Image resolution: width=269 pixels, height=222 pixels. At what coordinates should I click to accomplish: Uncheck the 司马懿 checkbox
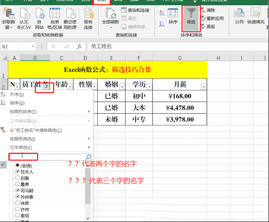coord(17,190)
